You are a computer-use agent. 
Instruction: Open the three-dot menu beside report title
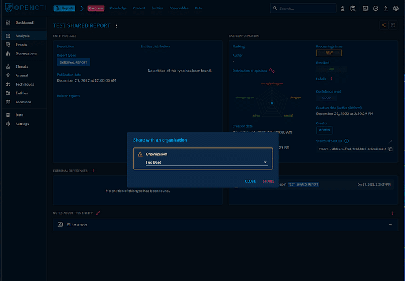pos(116,26)
